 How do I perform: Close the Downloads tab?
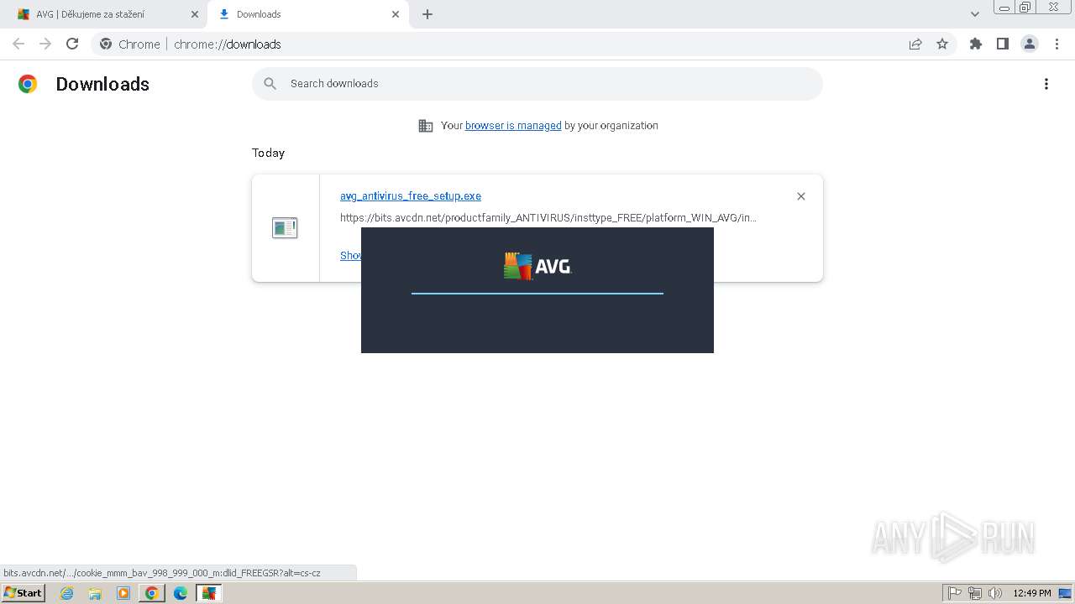coord(396,14)
